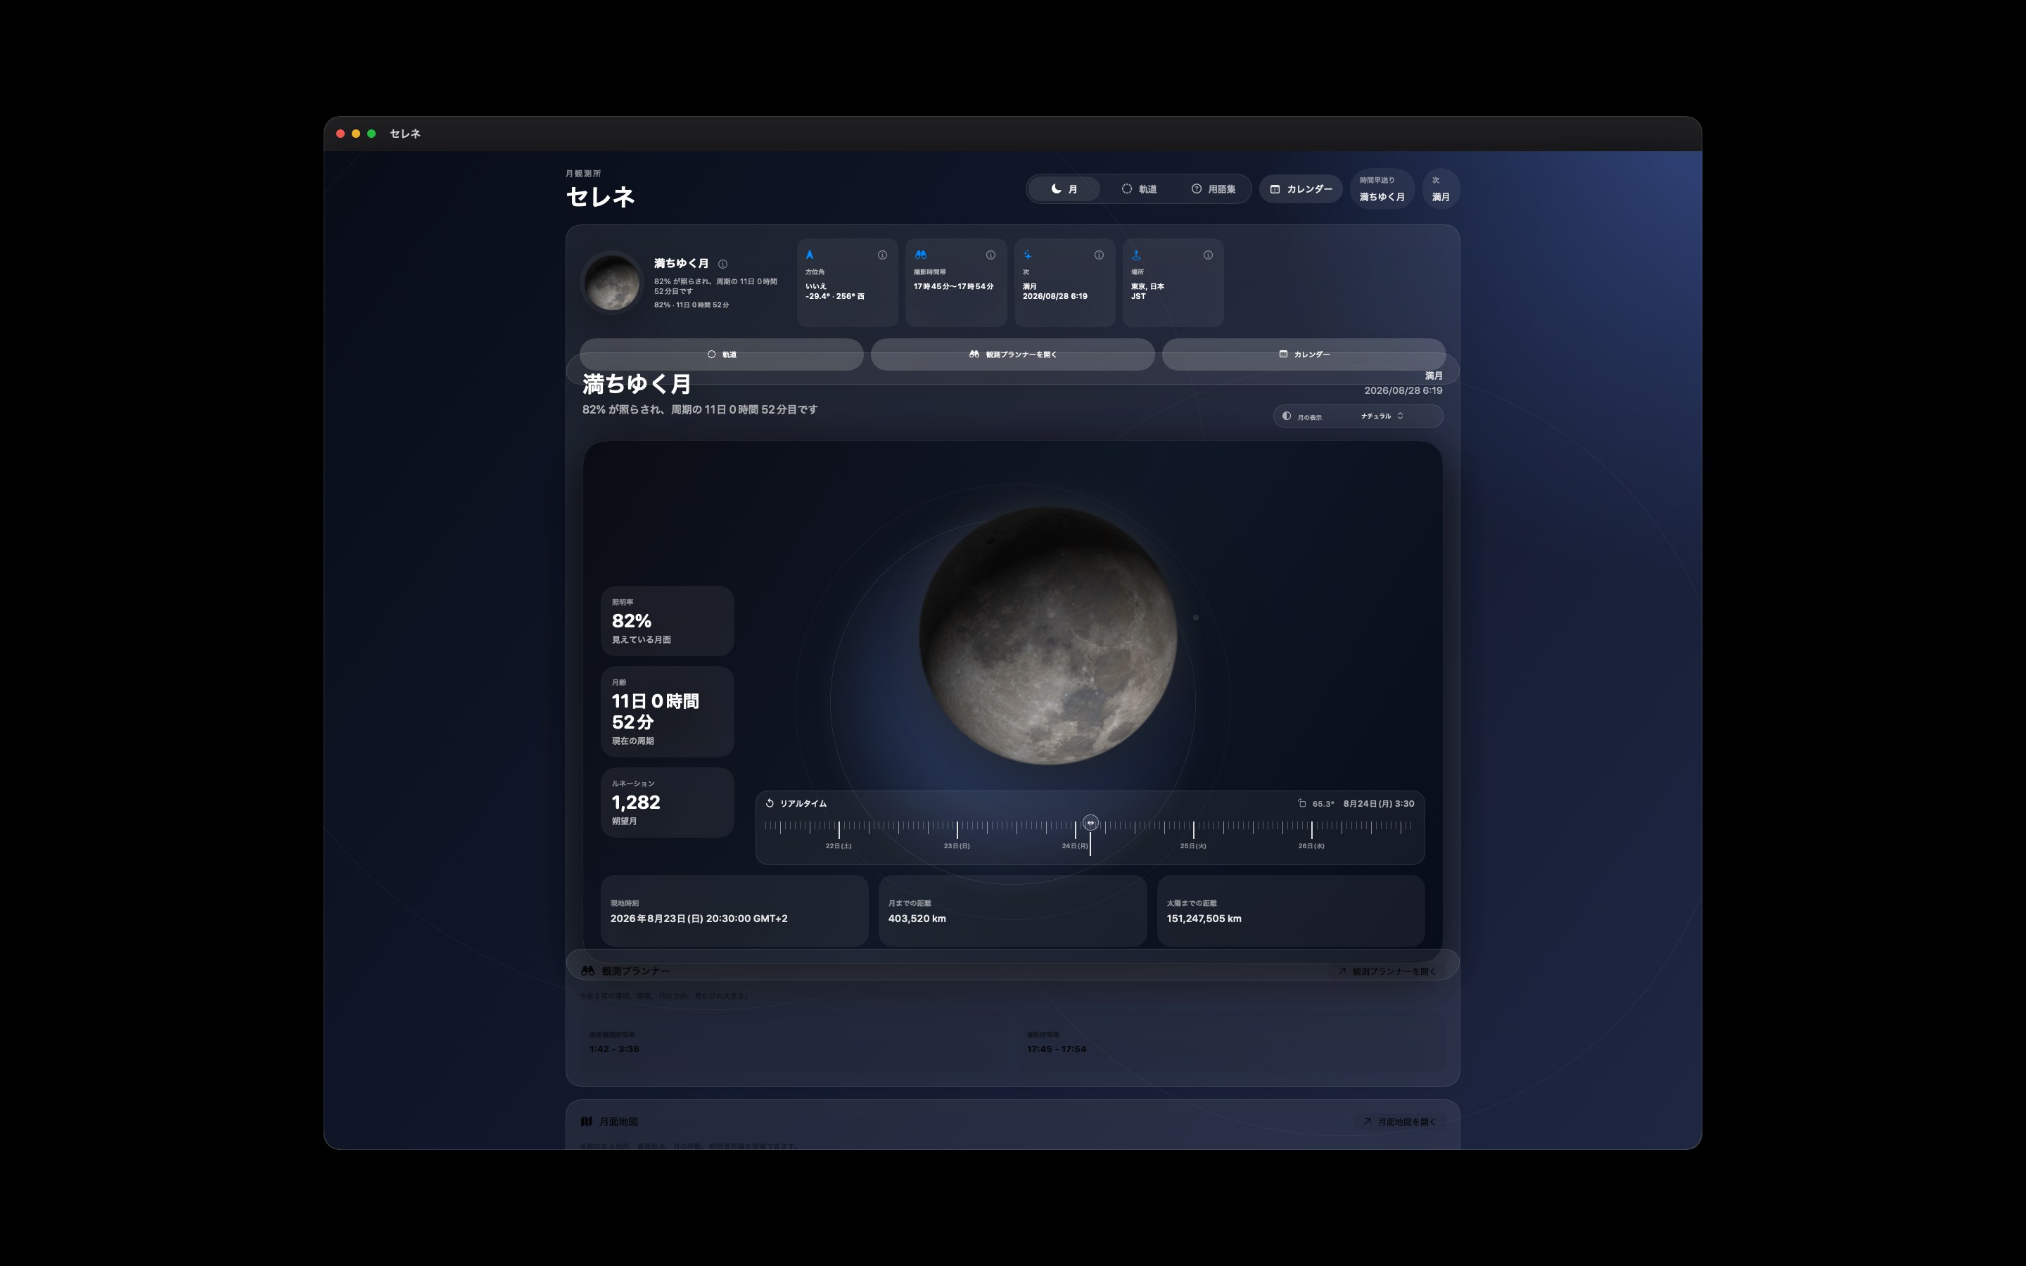2026x1266 pixels.
Task: Open info icon on 撮影時間帯 card
Action: (990, 255)
